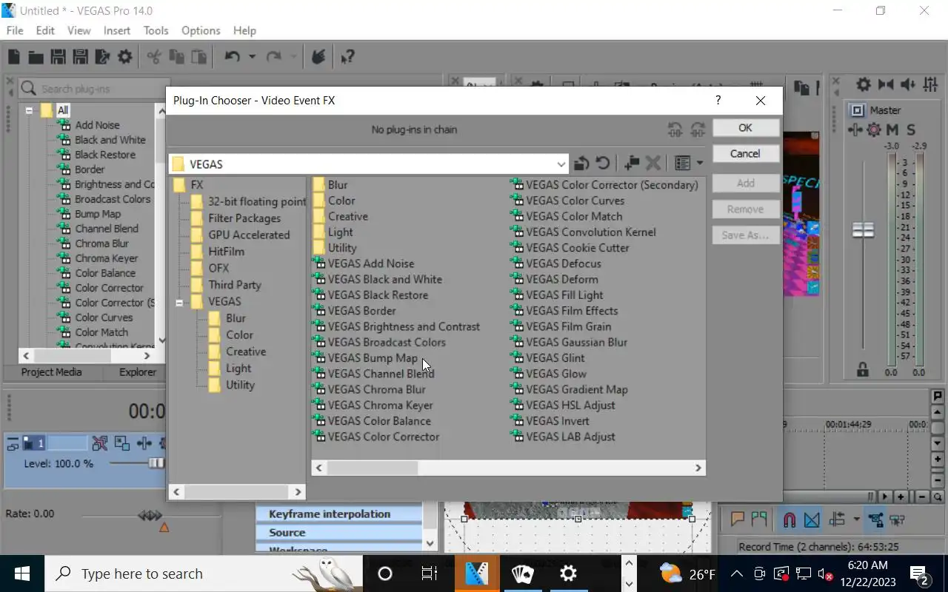948x592 pixels.
Task: Collapse the VEGAS folder in tree
Action: (179, 302)
